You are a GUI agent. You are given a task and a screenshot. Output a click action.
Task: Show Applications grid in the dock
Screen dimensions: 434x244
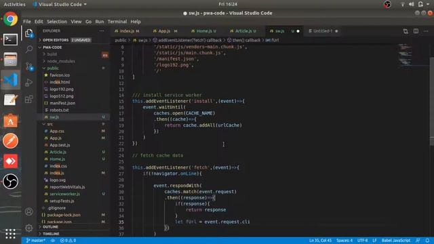click(11, 234)
